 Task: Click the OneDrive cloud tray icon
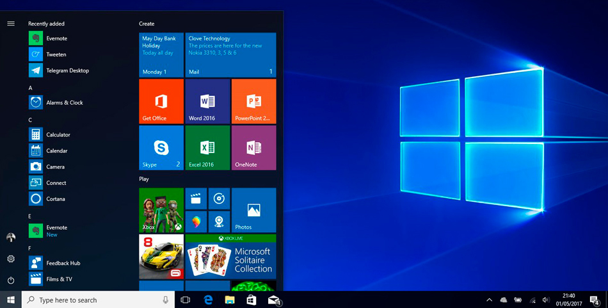[504, 300]
